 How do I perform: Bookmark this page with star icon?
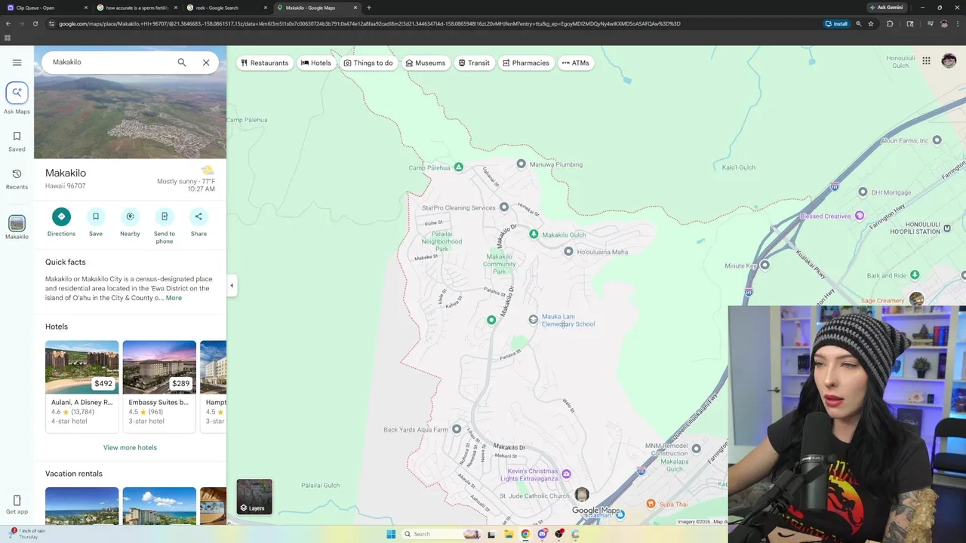click(871, 23)
